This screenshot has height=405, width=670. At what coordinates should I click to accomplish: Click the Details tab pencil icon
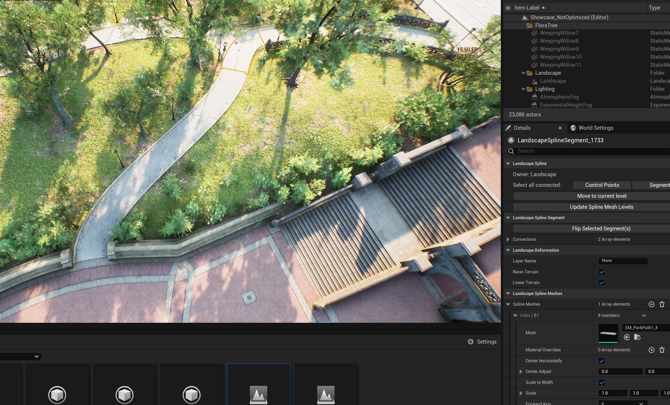(x=508, y=128)
